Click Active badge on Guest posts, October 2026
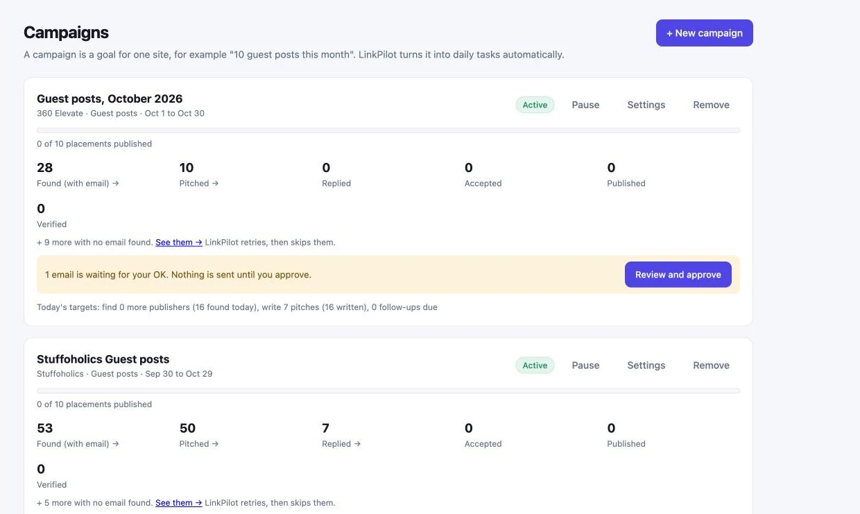The image size is (860, 514). click(x=535, y=105)
